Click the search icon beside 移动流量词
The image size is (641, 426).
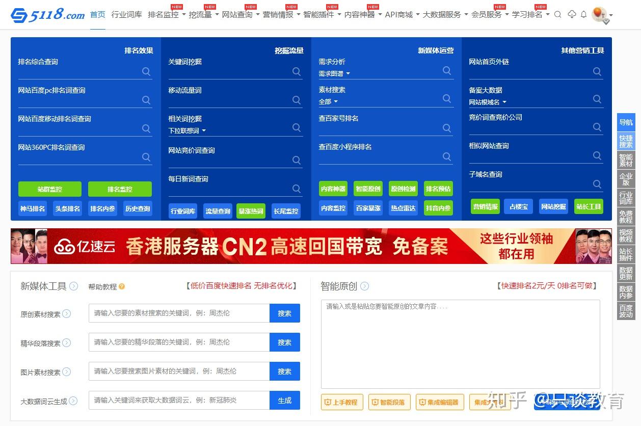tap(297, 100)
